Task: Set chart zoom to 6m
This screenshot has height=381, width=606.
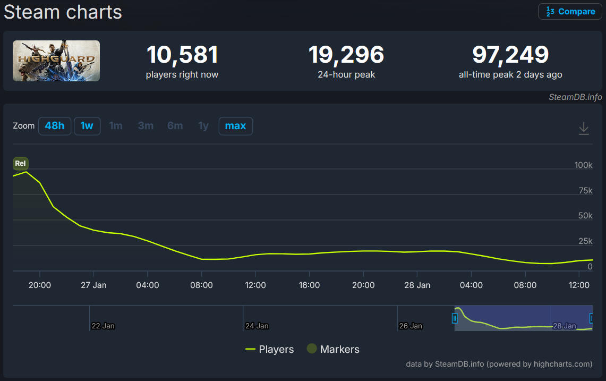Action: [x=175, y=126]
